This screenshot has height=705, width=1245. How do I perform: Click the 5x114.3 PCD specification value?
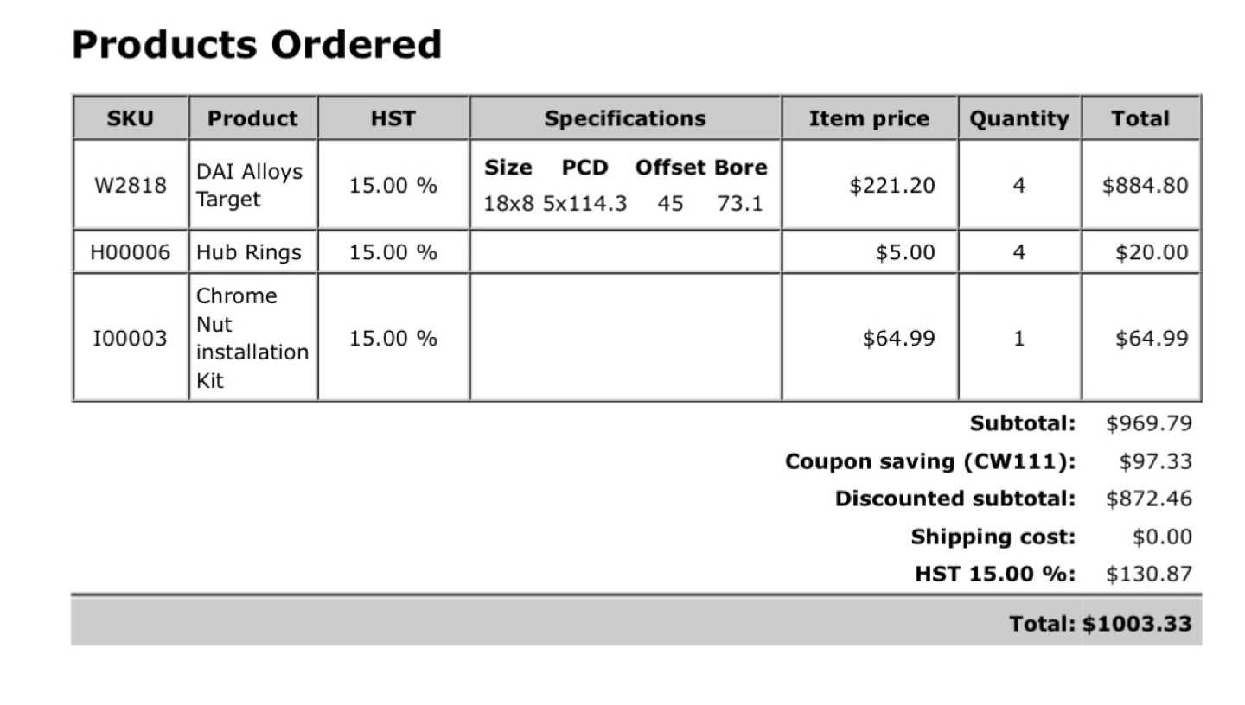(584, 204)
